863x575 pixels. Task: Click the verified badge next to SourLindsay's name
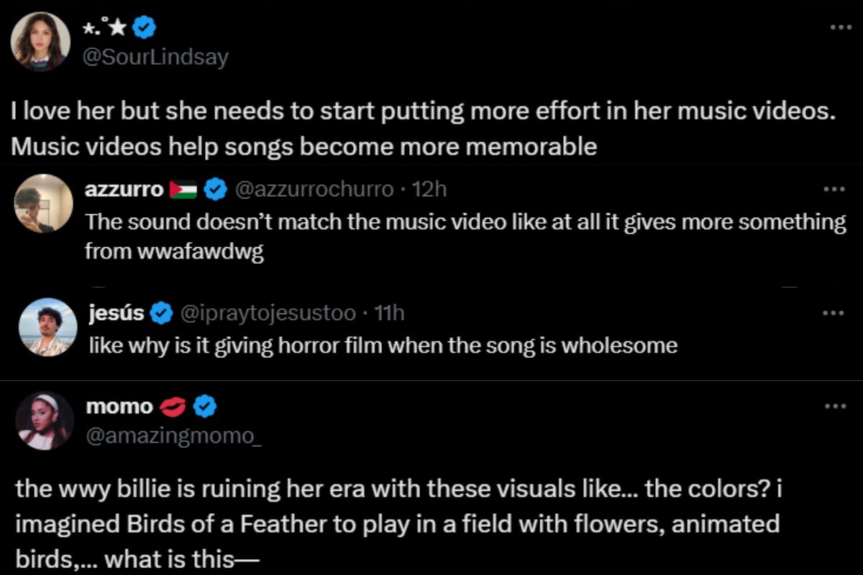pyautogui.click(x=145, y=27)
